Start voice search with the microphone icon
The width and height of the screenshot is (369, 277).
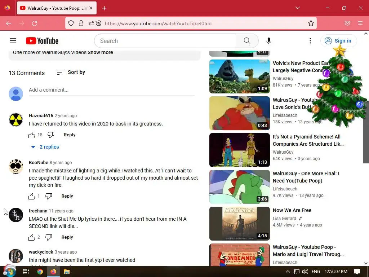tap(268, 41)
